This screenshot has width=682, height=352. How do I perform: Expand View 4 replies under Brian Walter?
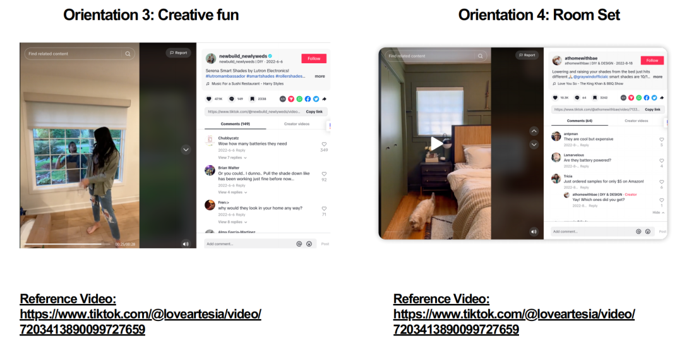click(x=232, y=192)
